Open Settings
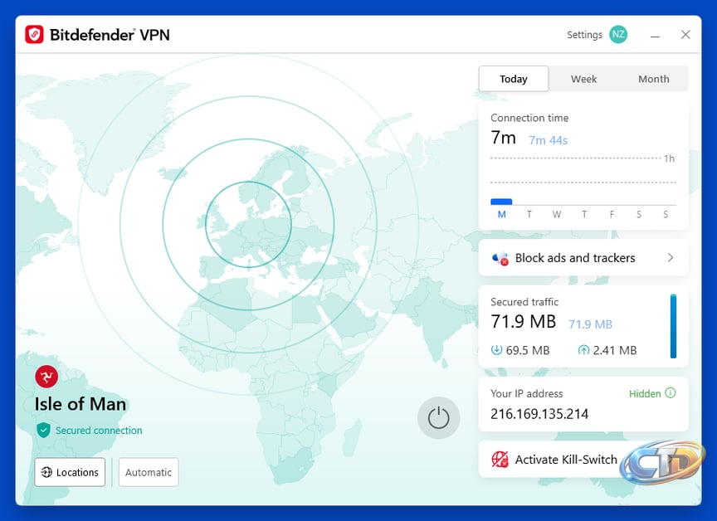717x521 pixels. coord(584,35)
